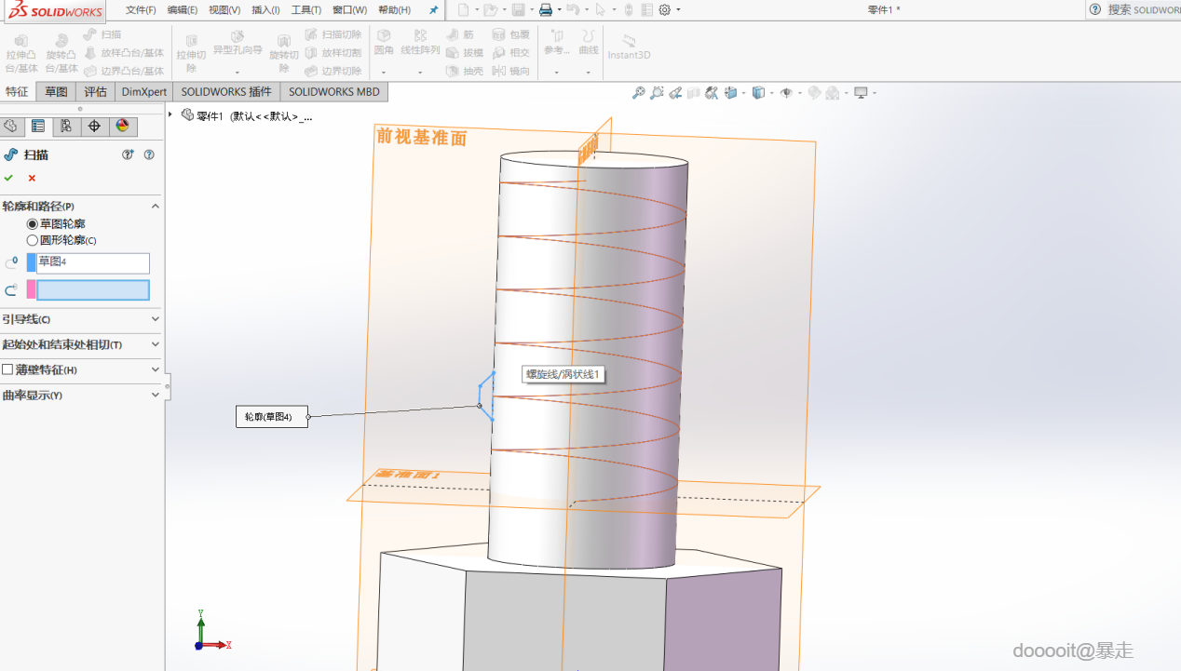Cancel the sweep with the red X
The height and width of the screenshot is (671, 1181).
pos(32,178)
